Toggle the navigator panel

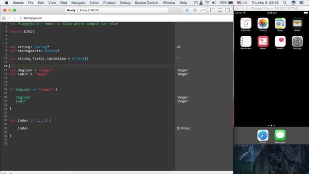click(x=212, y=10)
